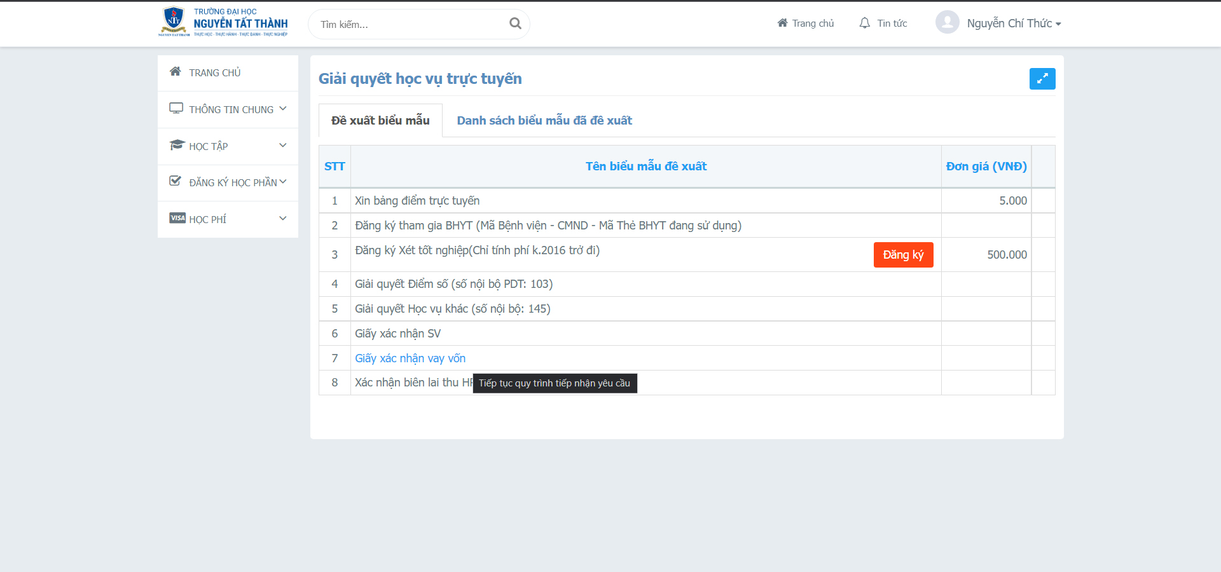Screen dimensions: 1221x572
Task: Select the Xin bảng điểm trực tuyến row
Action: coord(417,201)
